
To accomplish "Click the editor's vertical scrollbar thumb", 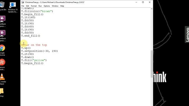I will [x=151, y=64].
